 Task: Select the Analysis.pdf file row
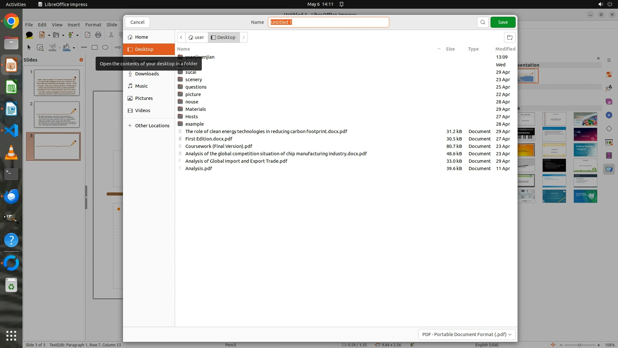(199, 169)
